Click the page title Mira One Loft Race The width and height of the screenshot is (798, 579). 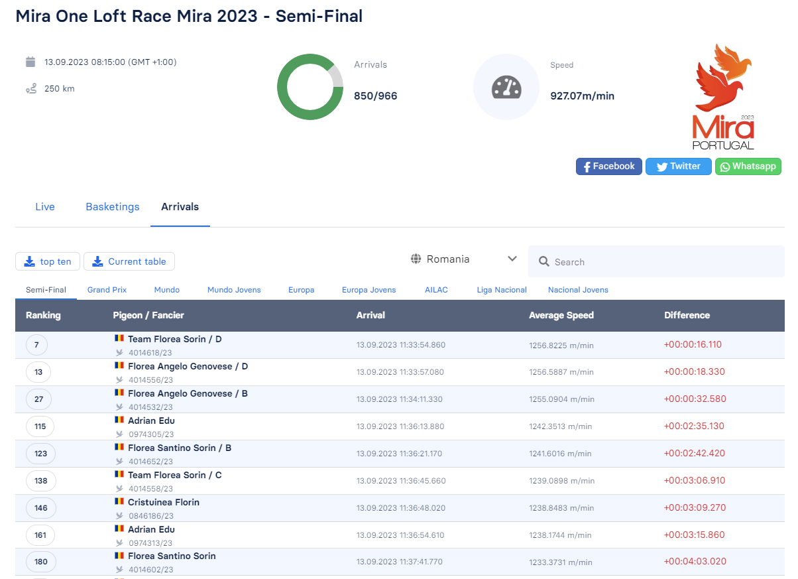click(x=189, y=16)
